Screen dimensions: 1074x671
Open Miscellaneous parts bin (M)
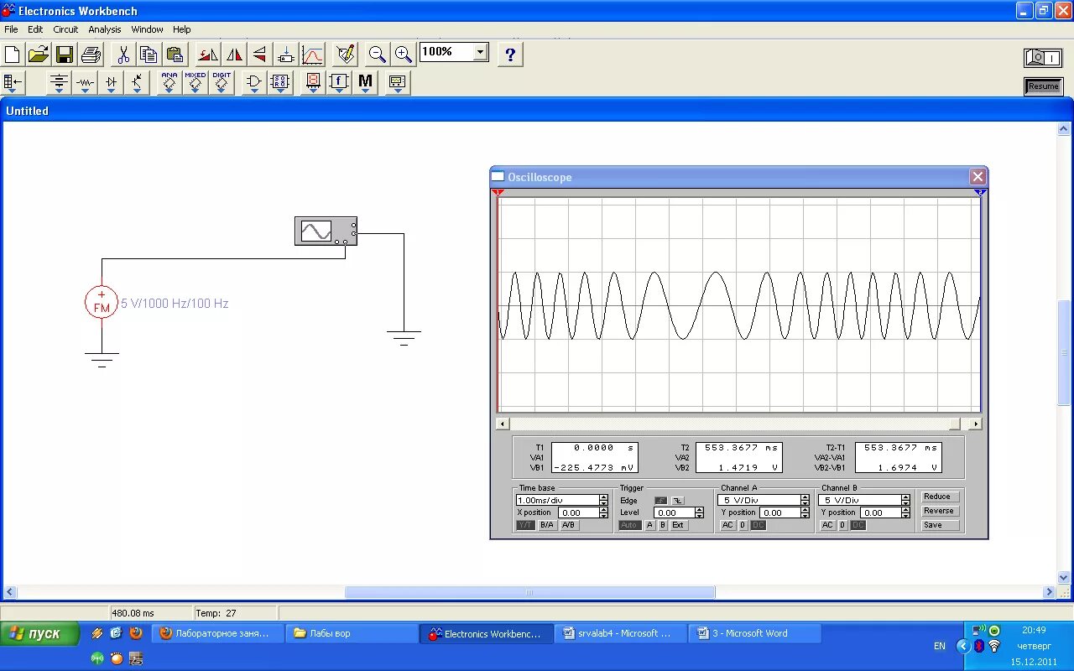point(365,82)
